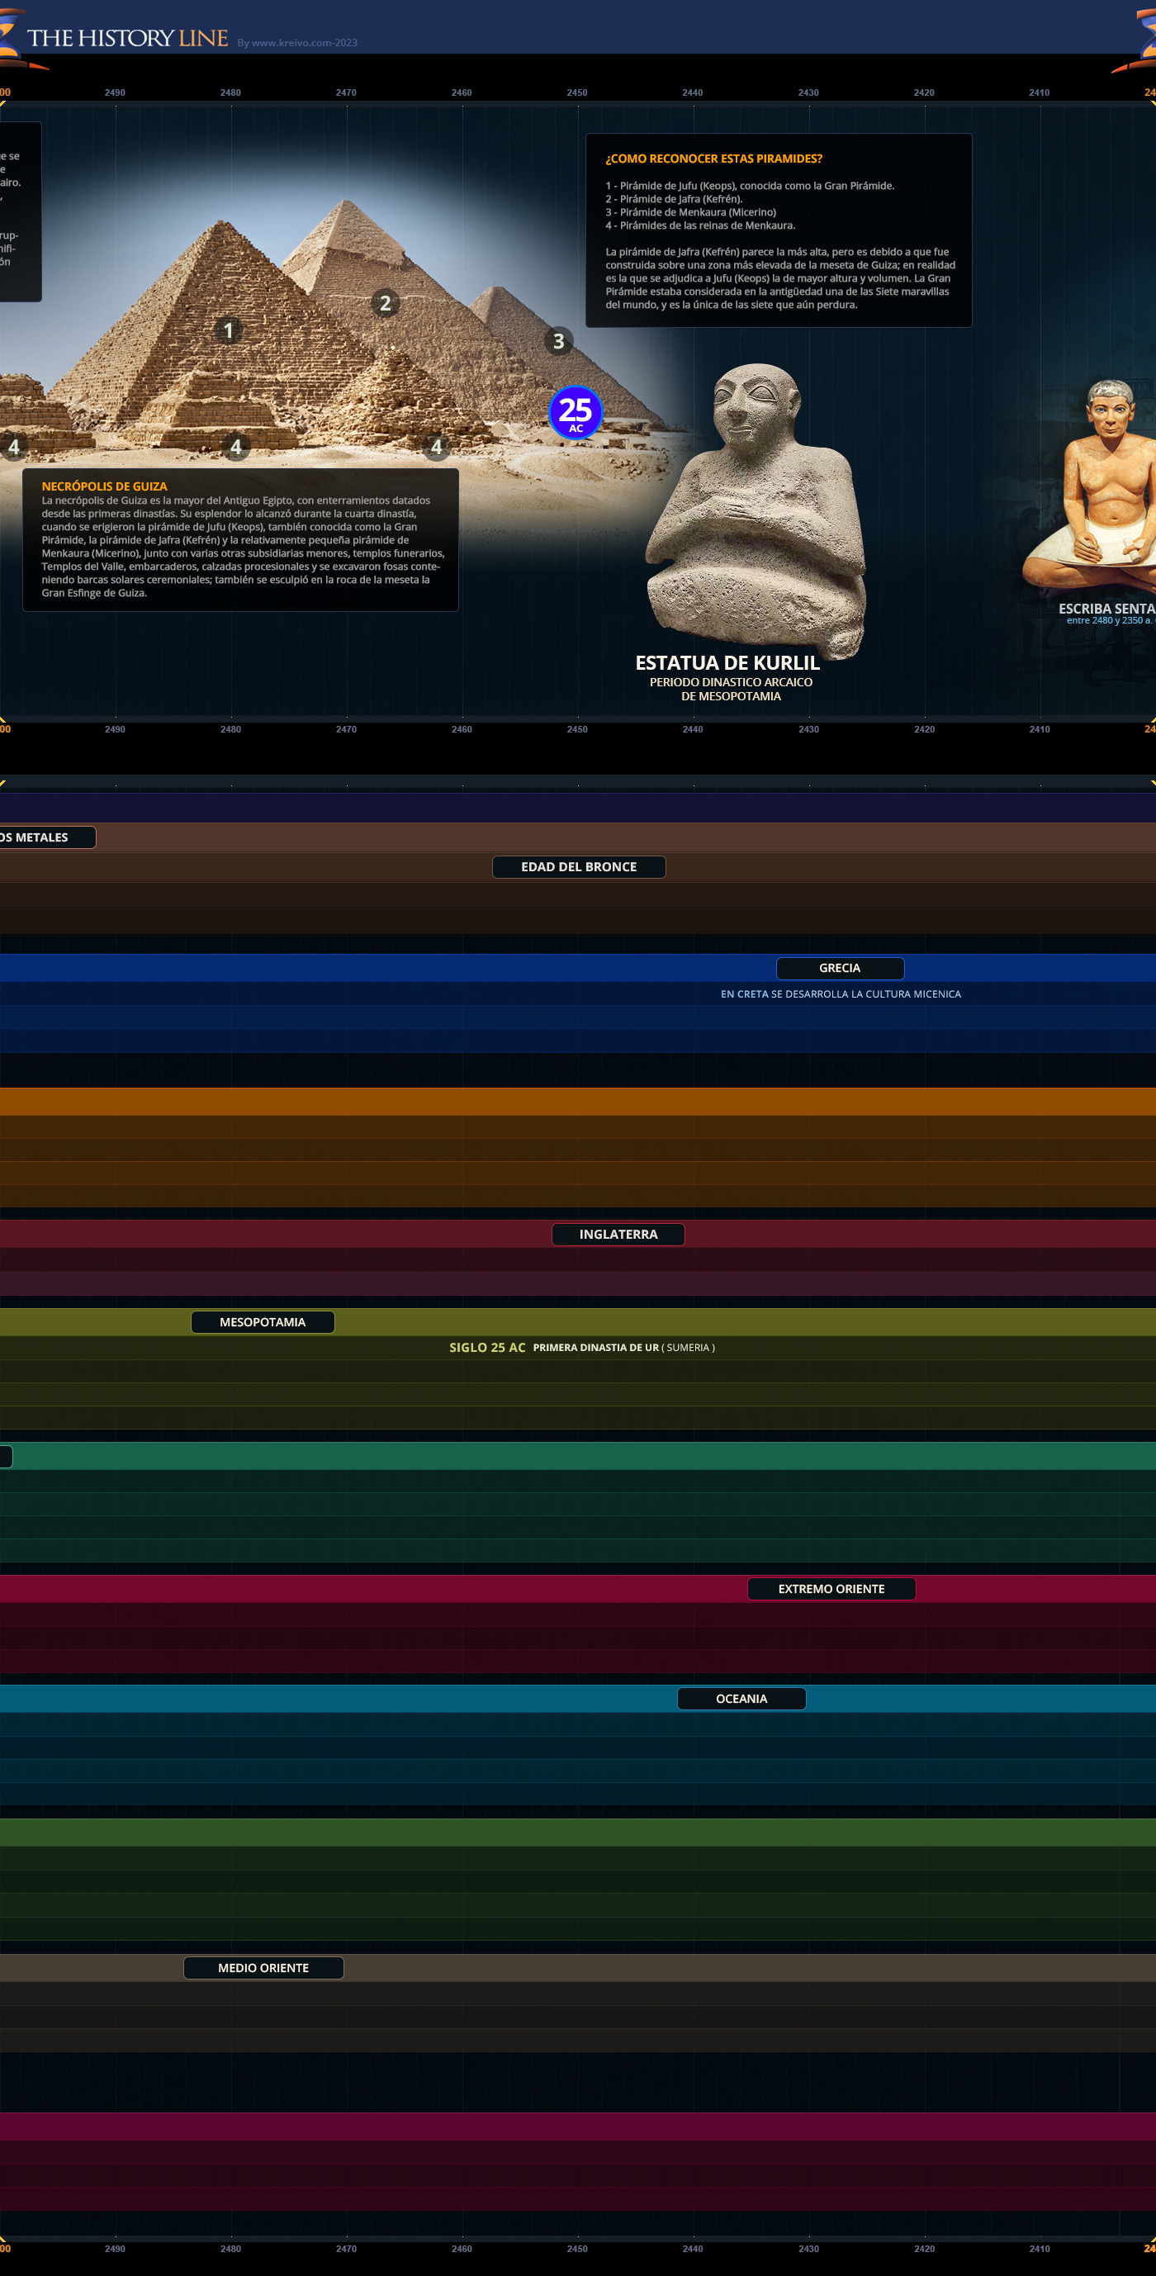The image size is (1156, 2276).
Task: Click the blue 25 AC century badge
Action: (576, 413)
